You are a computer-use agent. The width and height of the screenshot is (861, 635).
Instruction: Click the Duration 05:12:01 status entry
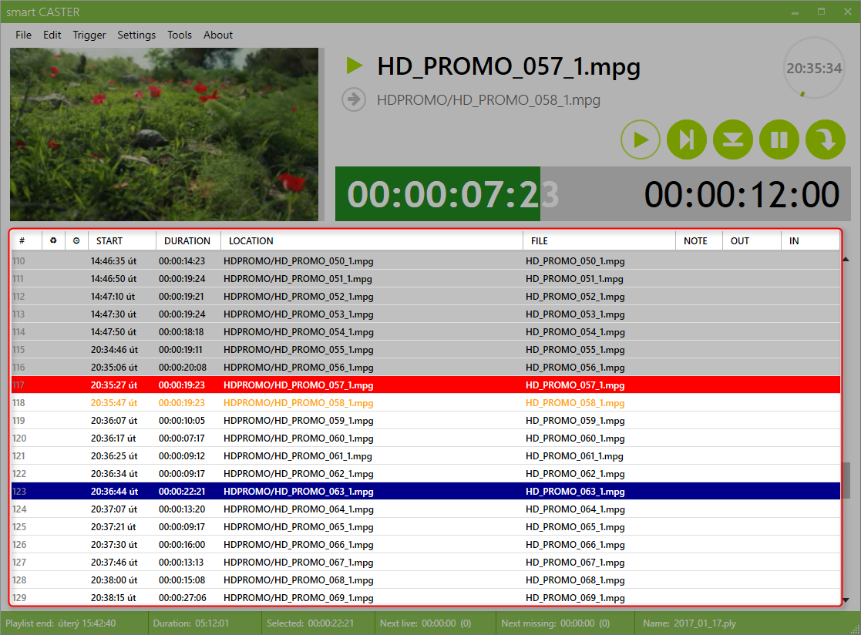[x=191, y=623]
